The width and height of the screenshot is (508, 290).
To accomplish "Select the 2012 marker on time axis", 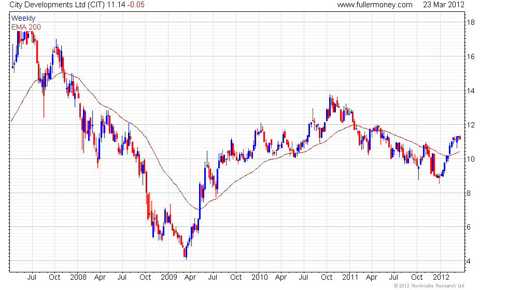I will click(442, 277).
